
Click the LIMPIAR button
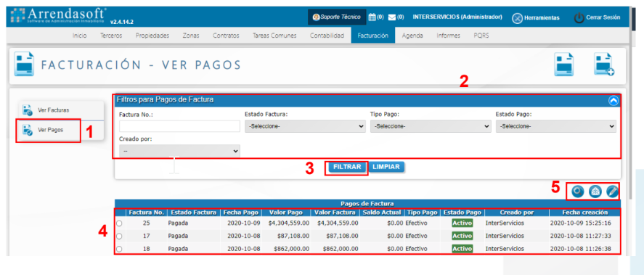tap(386, 167)
